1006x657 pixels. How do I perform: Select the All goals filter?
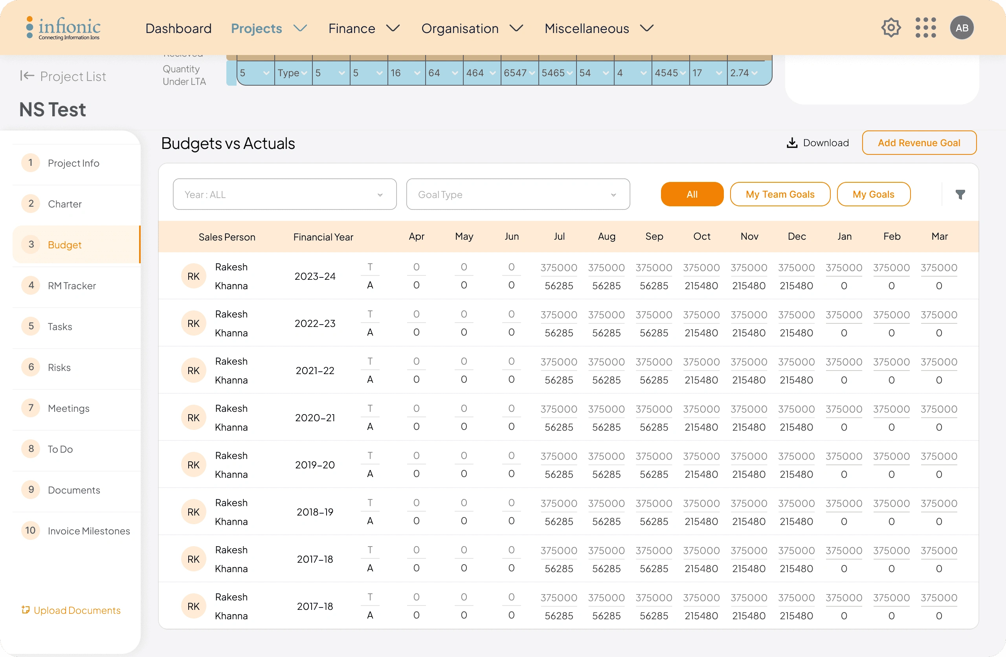(692, 195)
